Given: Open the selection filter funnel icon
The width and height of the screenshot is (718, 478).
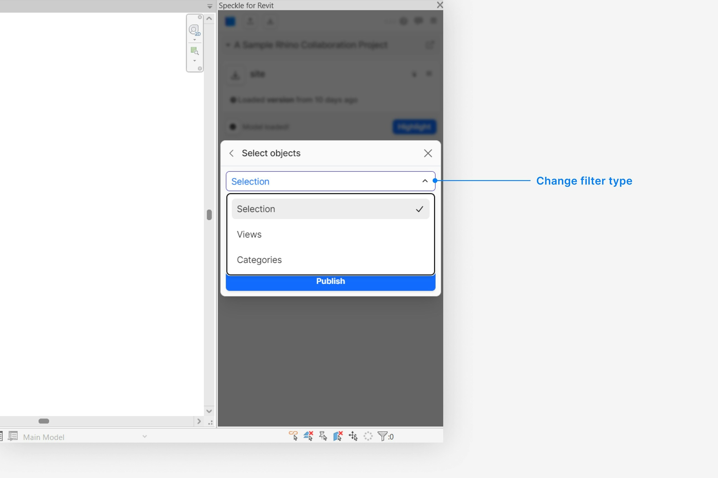Looking at the screenshot, I should [383, 436].
